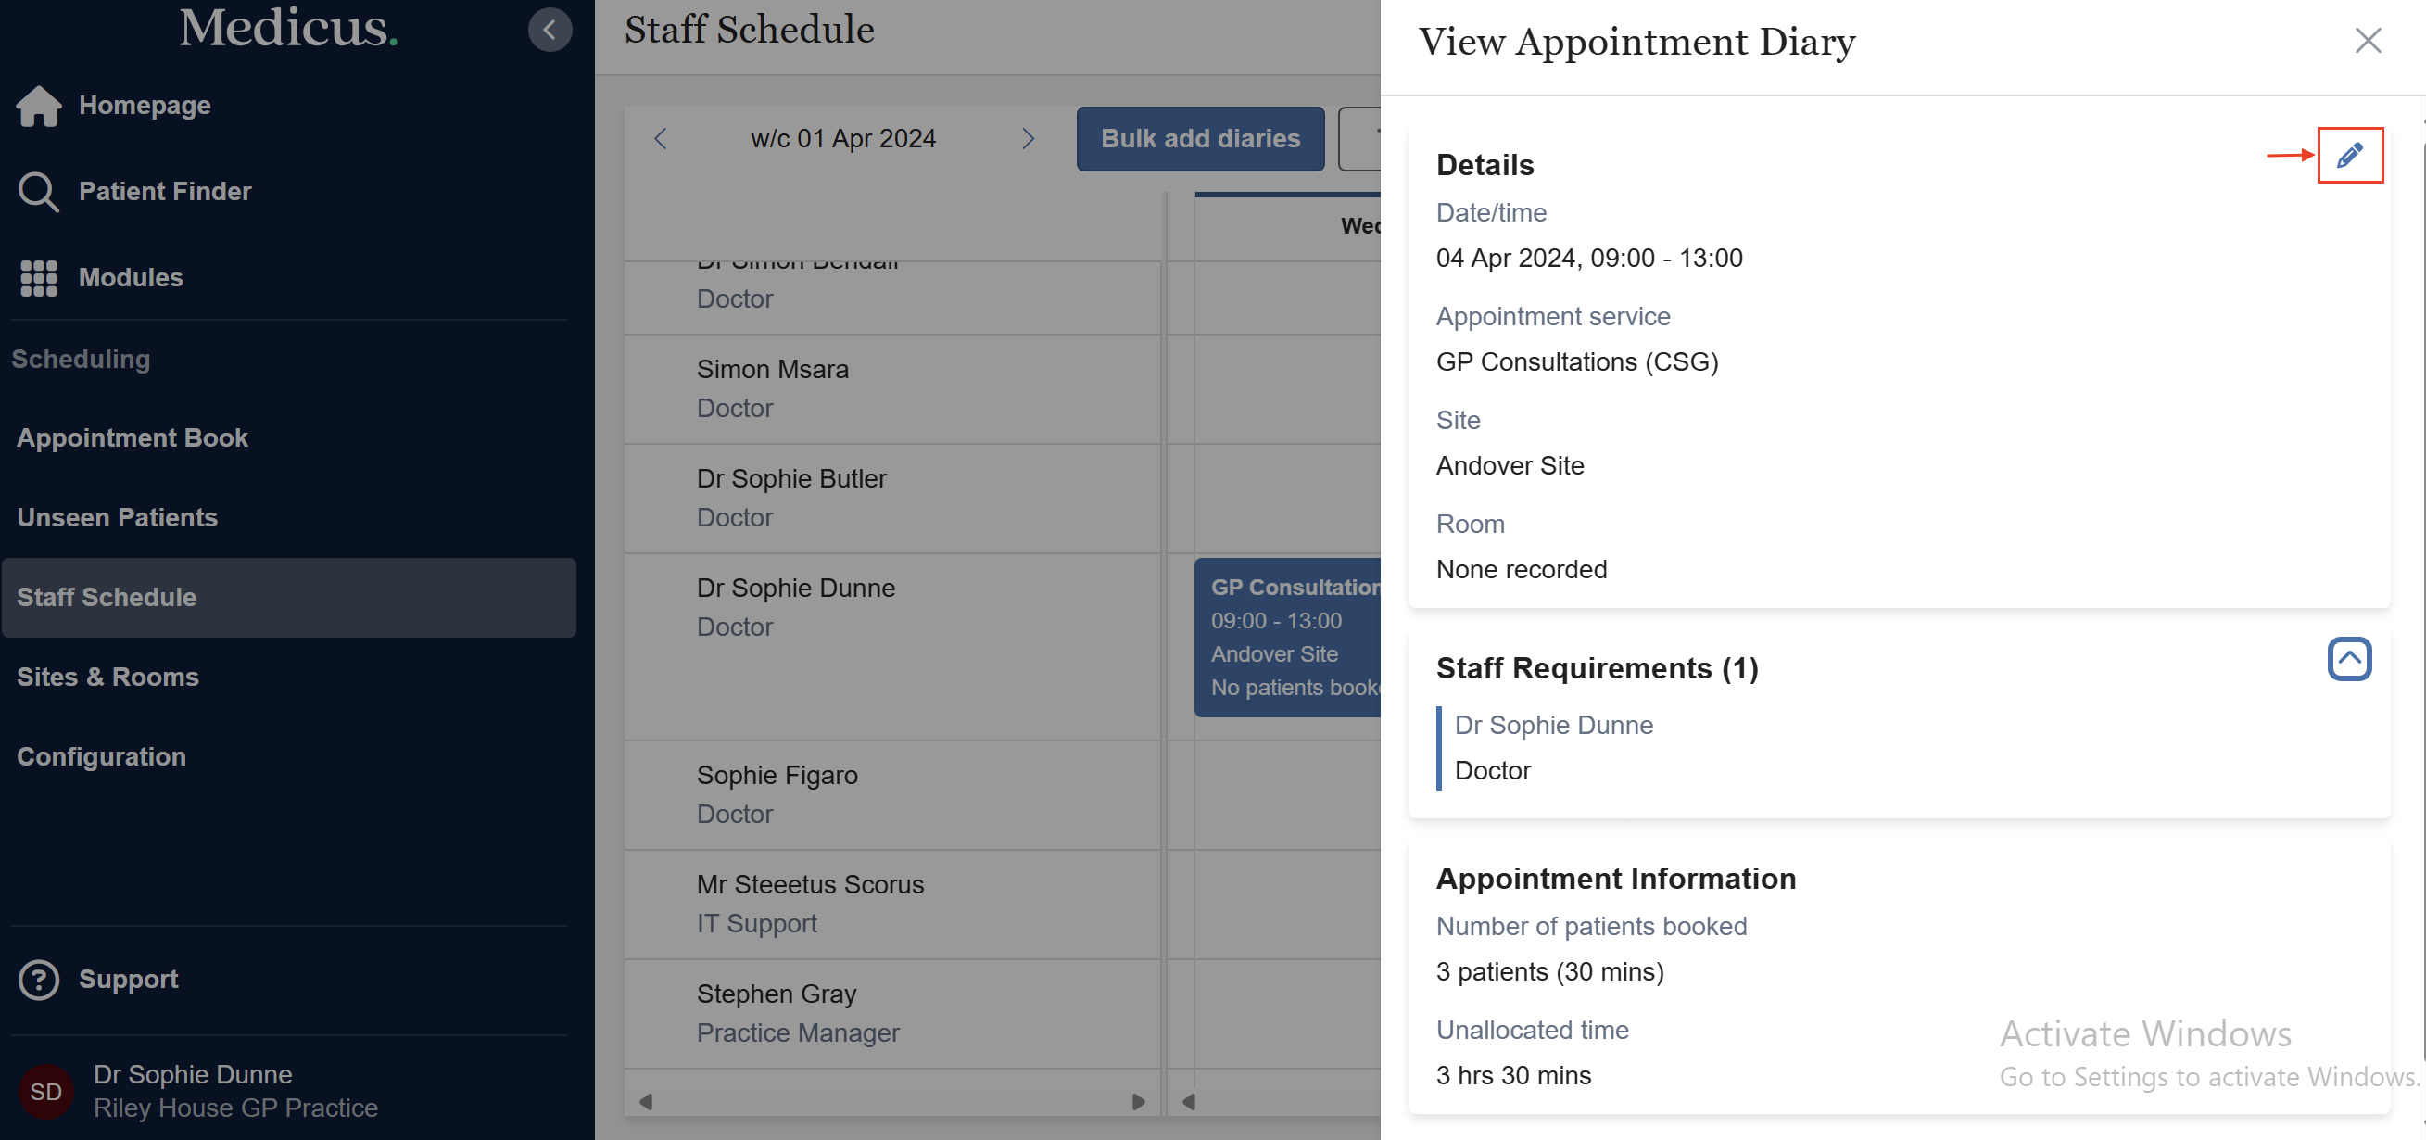Open the Modules grid icon

[x=39, y=278]
